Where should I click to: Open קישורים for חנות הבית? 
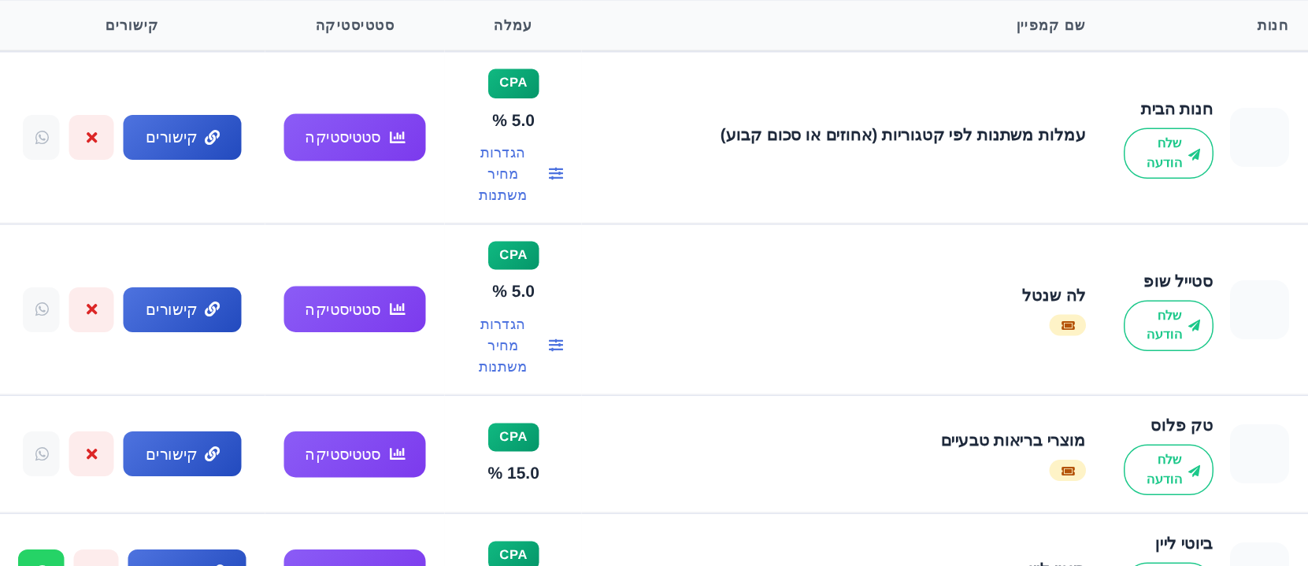pyautogui.click(x=182, y=138)
